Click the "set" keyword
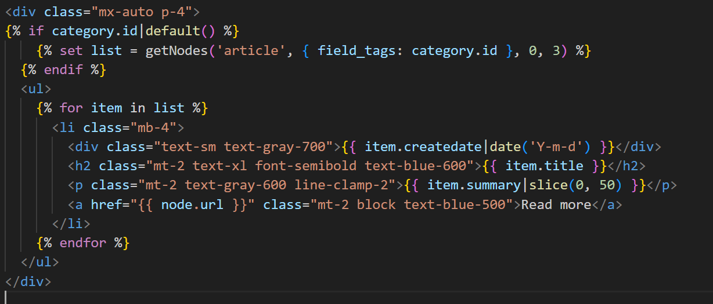713x304 pixels. coord(71,50)
